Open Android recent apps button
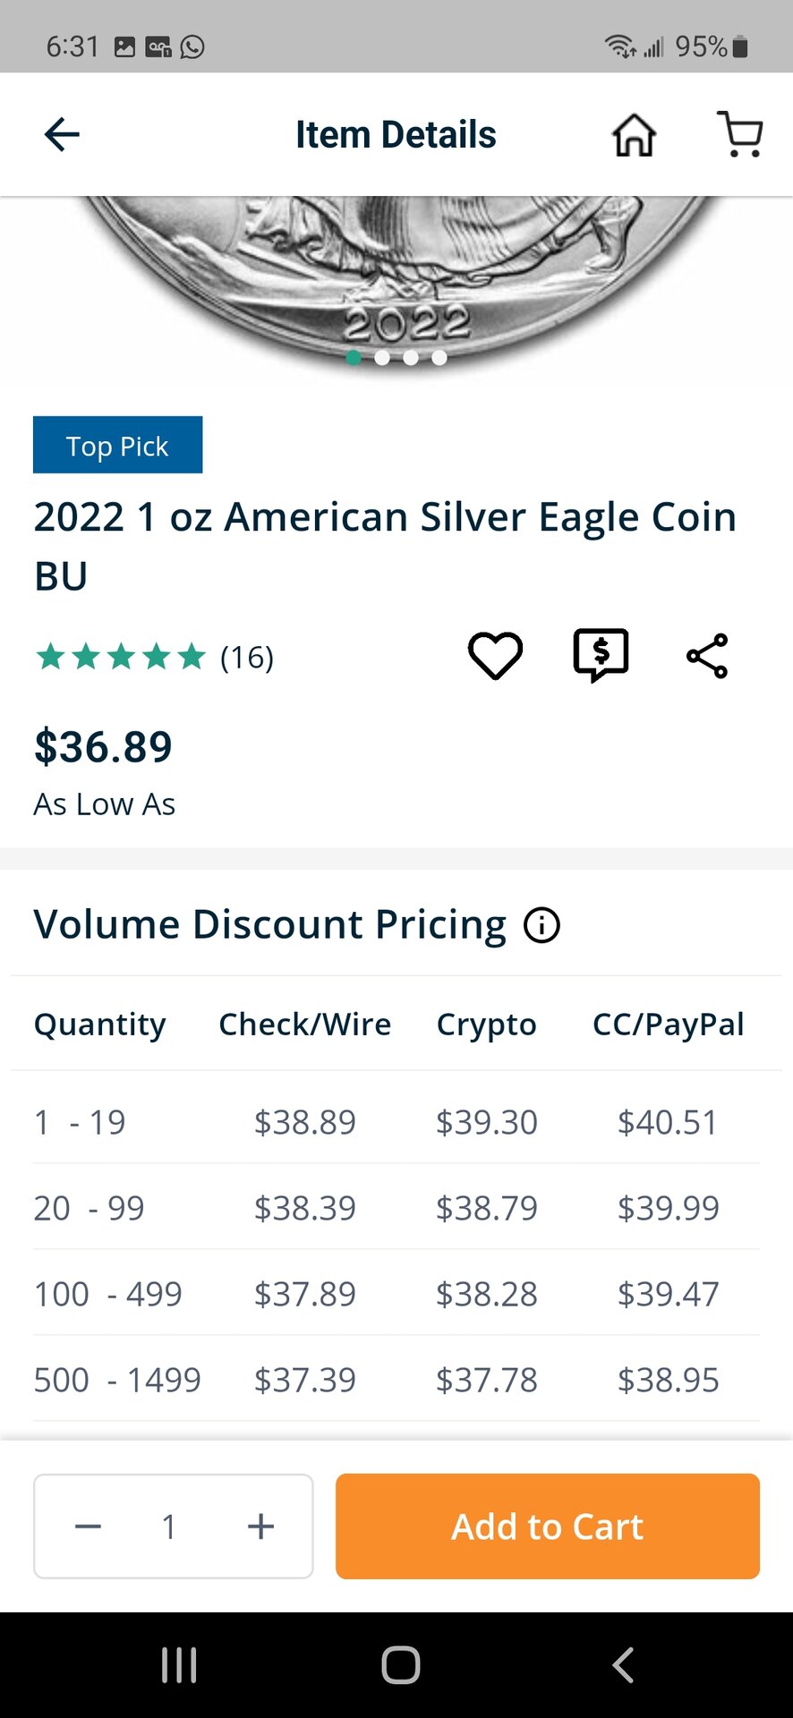Image resolution: width=793 pixels, height=1718 pixels. 179,1665
